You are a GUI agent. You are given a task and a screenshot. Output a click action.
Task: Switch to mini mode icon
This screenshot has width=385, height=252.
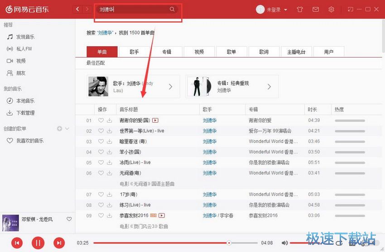click(x=351, y=10)
